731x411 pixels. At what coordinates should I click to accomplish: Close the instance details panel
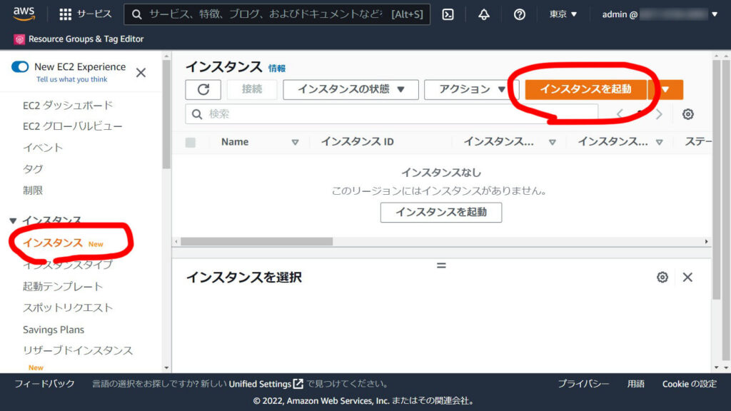pyautogui.click(x=687, y=277)
